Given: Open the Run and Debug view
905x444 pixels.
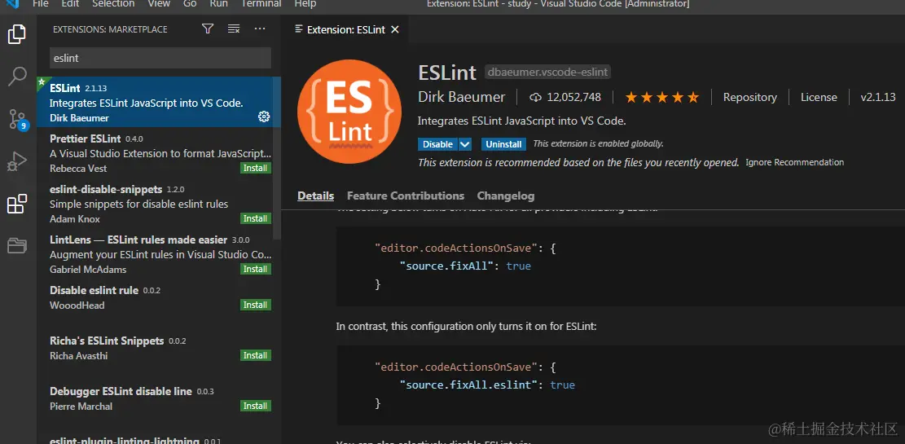Looking at the screenshot, I should tap(17, 161).
